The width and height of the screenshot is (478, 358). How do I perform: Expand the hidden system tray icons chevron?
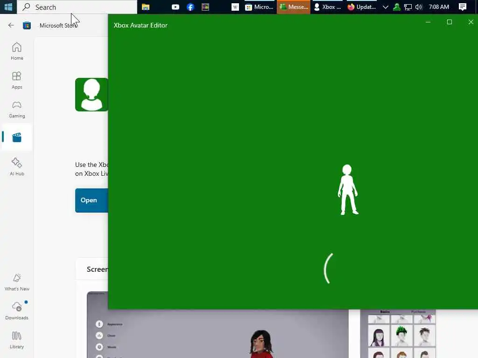click(x=385, y=7)
